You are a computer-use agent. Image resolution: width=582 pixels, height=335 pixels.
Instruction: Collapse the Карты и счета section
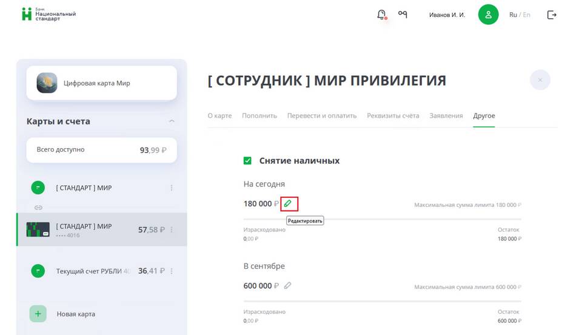tap(172, 121)
